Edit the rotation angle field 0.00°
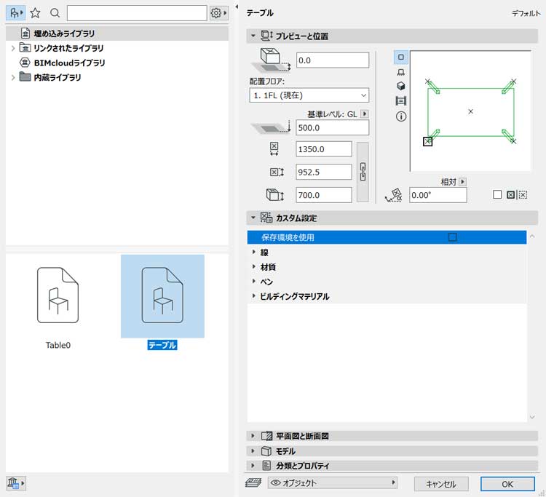The height and width of the screenshot is (497, 546). coord(438,195)
